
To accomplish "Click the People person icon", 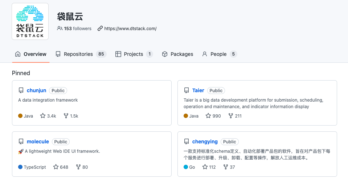I will 204,54.
